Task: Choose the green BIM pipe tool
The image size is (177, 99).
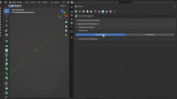Action: 7,73
